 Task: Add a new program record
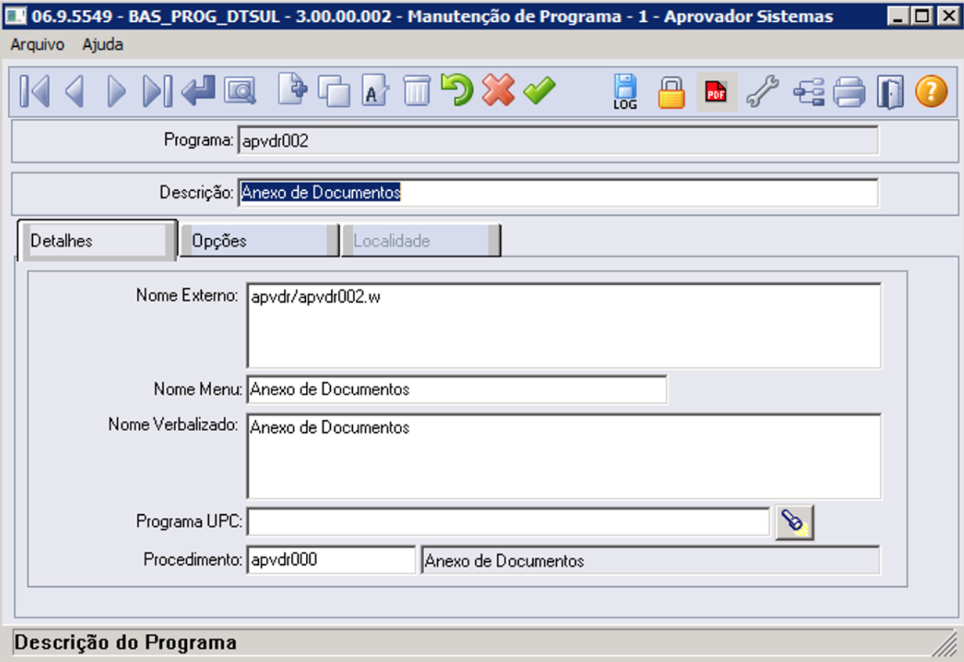[x=293, y=91]
